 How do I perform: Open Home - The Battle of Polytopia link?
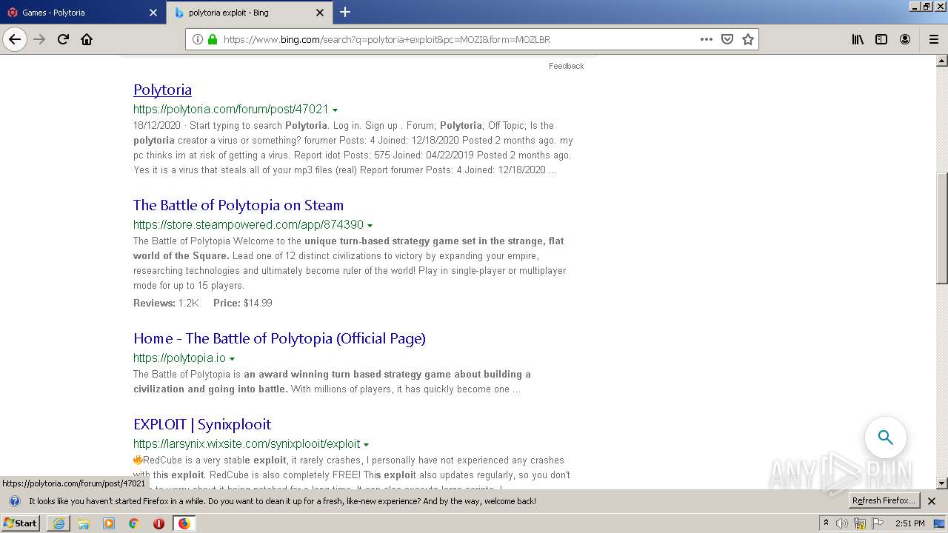[x=279, y=338]
